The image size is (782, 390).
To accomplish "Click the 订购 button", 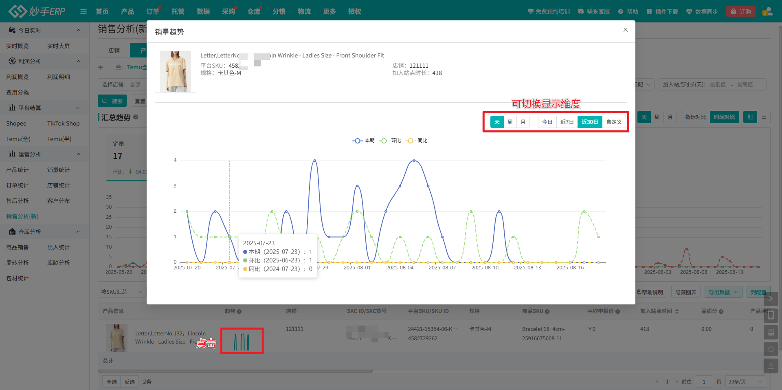I will point(741,11).
